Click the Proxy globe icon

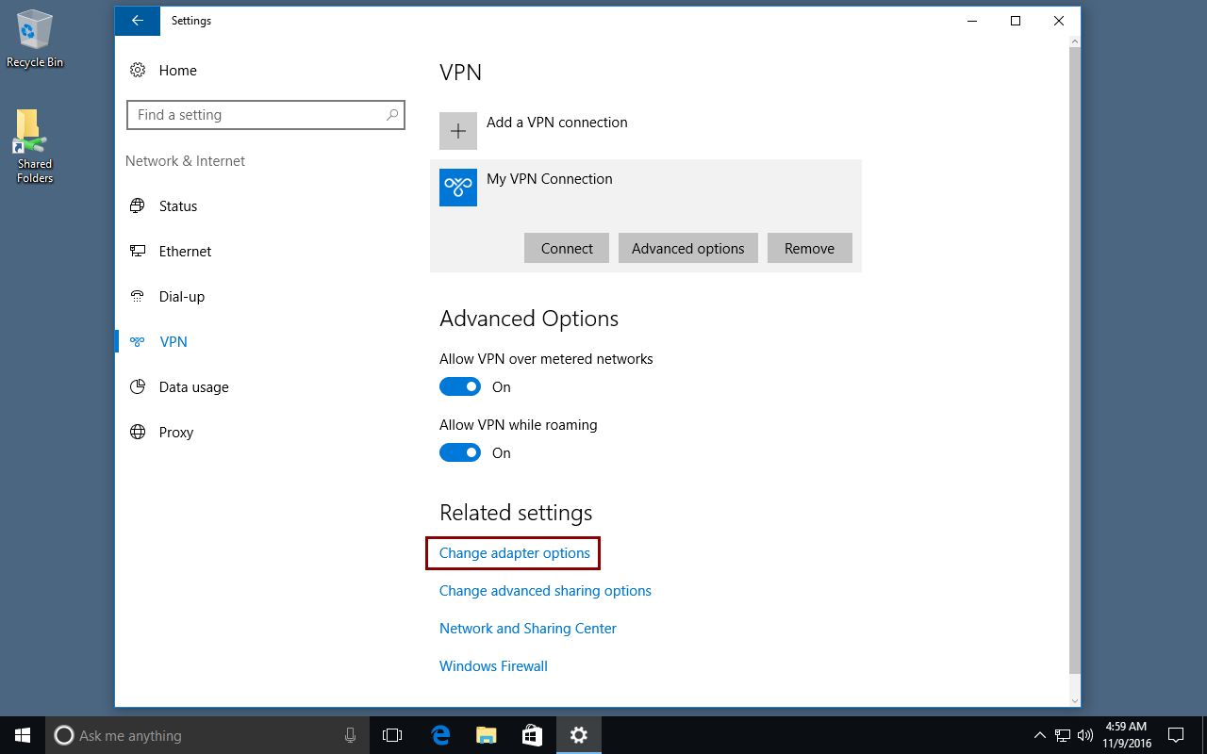click(x=138, y=432)
